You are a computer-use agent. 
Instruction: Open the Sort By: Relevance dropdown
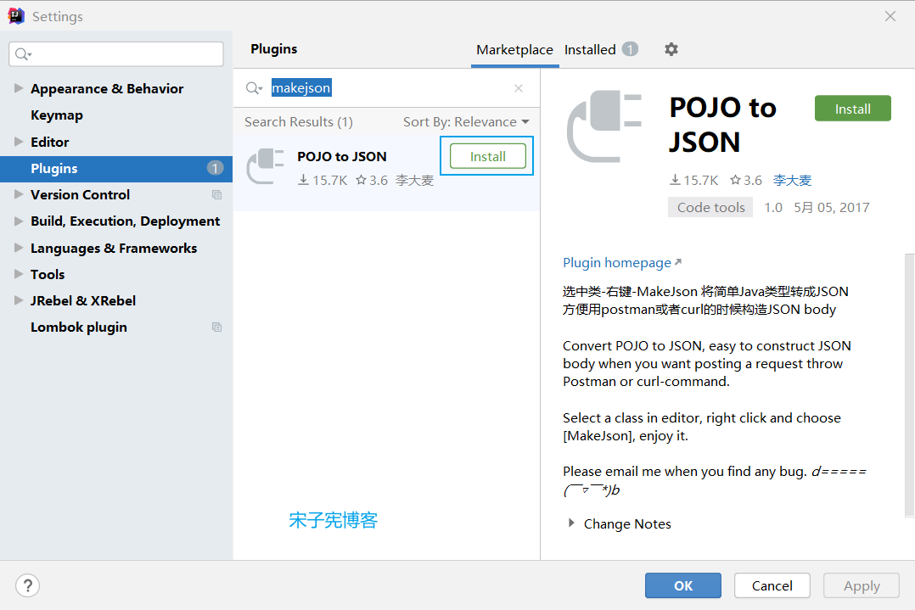point(465,122)
